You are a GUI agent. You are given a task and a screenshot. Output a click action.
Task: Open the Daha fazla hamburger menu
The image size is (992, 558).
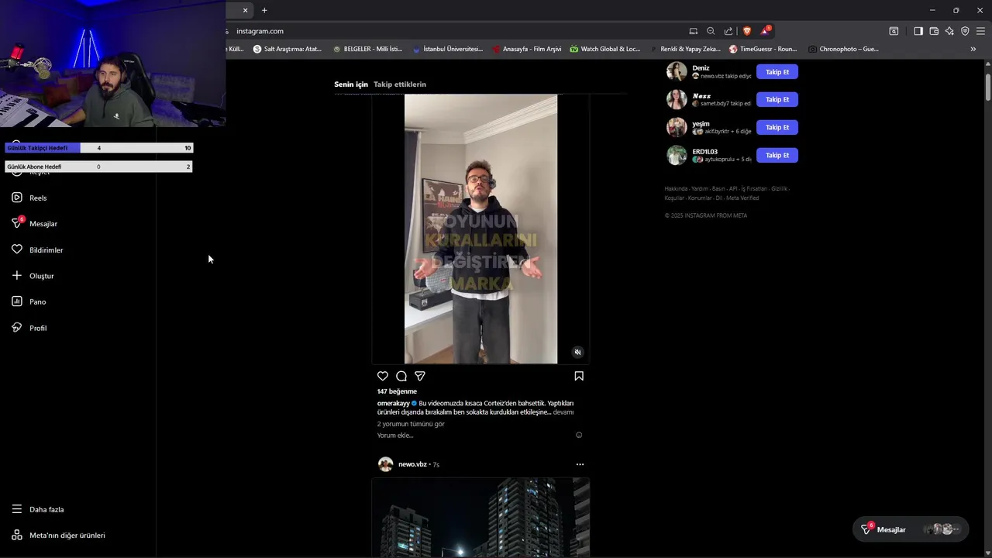(16, 509)
